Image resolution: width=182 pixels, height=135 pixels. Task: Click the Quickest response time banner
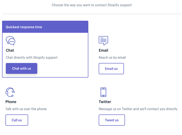tap(45, 27)
